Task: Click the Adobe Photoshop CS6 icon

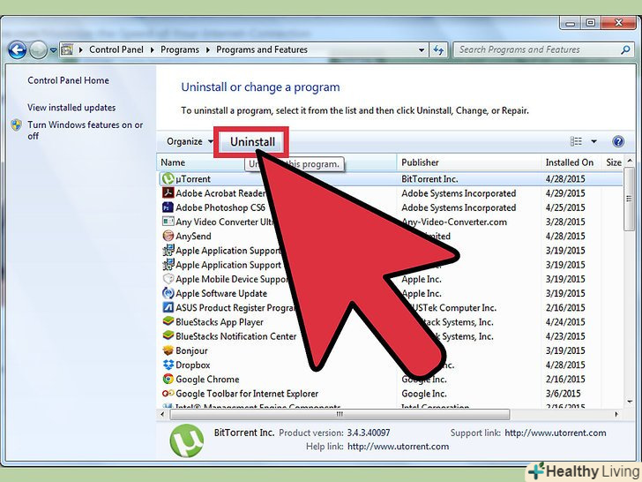Action: click(x=168, y=207)
